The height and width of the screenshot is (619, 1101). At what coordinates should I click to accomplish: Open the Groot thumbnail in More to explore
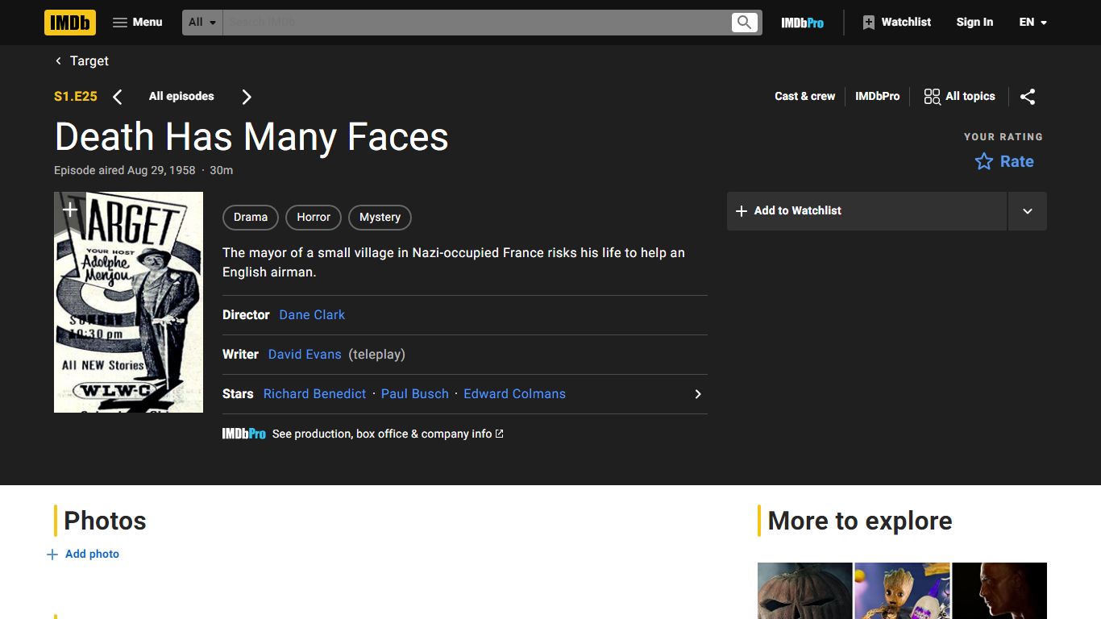(x=902, y=591)
